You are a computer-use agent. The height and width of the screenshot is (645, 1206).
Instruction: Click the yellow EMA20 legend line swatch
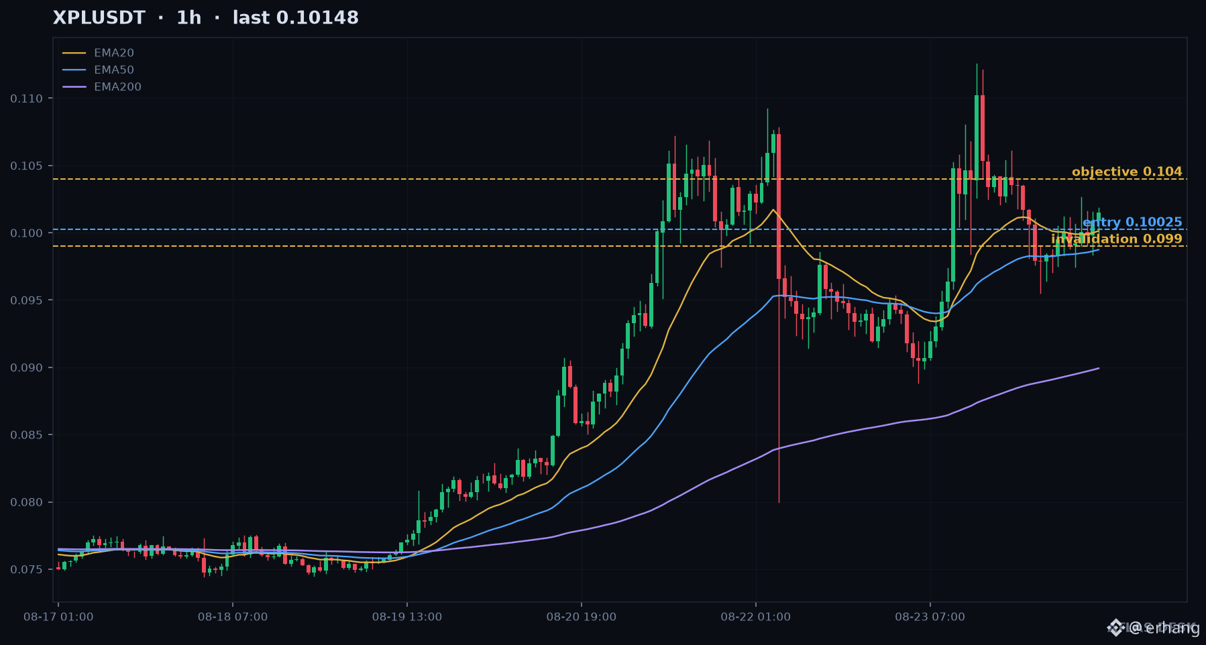pyautogui.click(x=74, y=53)
